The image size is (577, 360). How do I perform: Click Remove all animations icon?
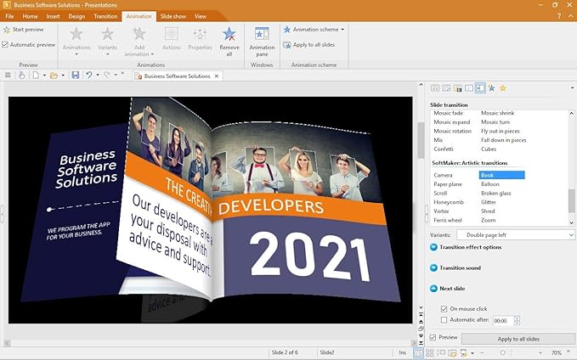229,35
